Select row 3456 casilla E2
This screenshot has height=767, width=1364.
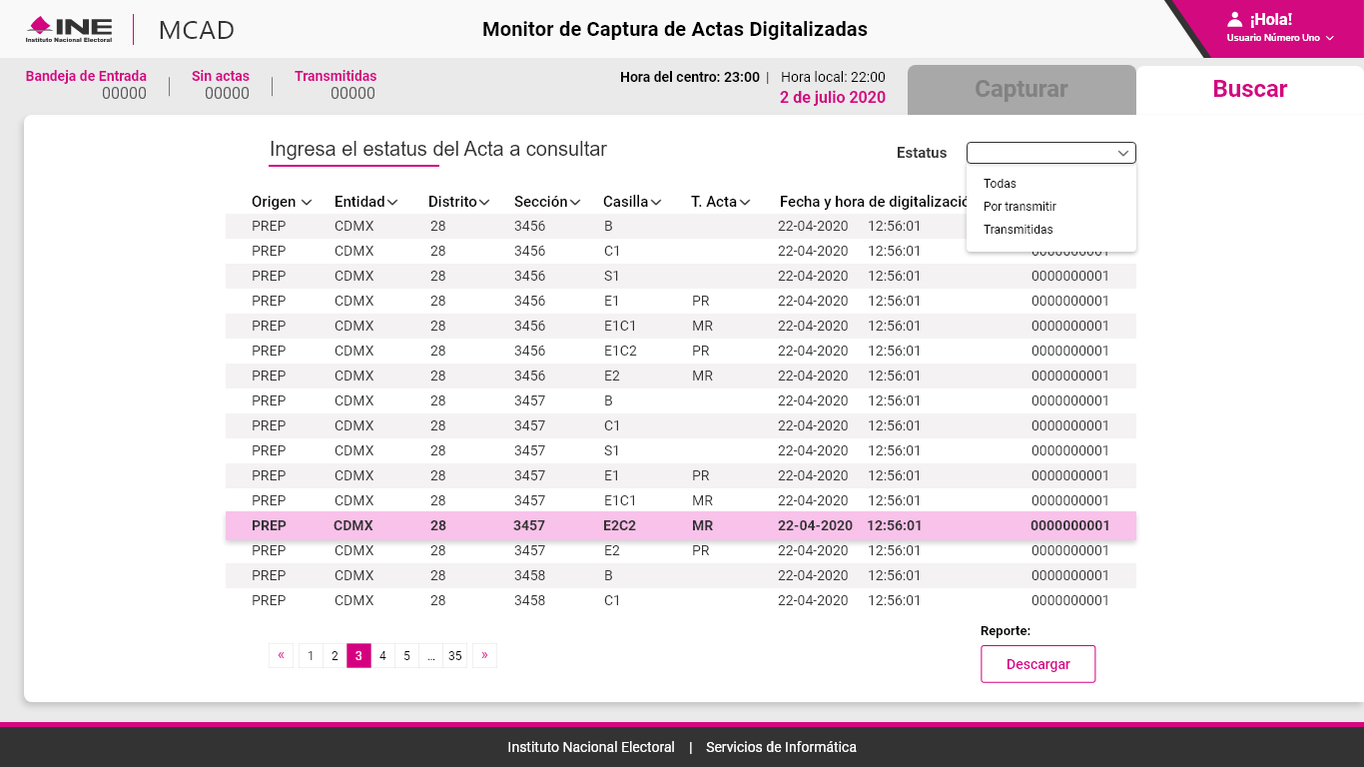tap(681, 377)
